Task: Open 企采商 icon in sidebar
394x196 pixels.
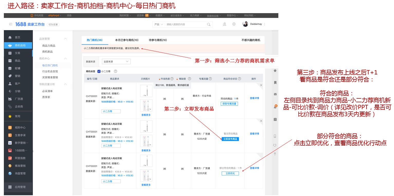Action: coord(10,107)
